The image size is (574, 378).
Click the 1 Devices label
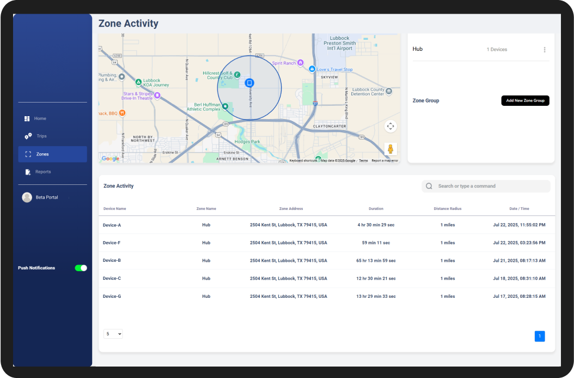(497, 50)
